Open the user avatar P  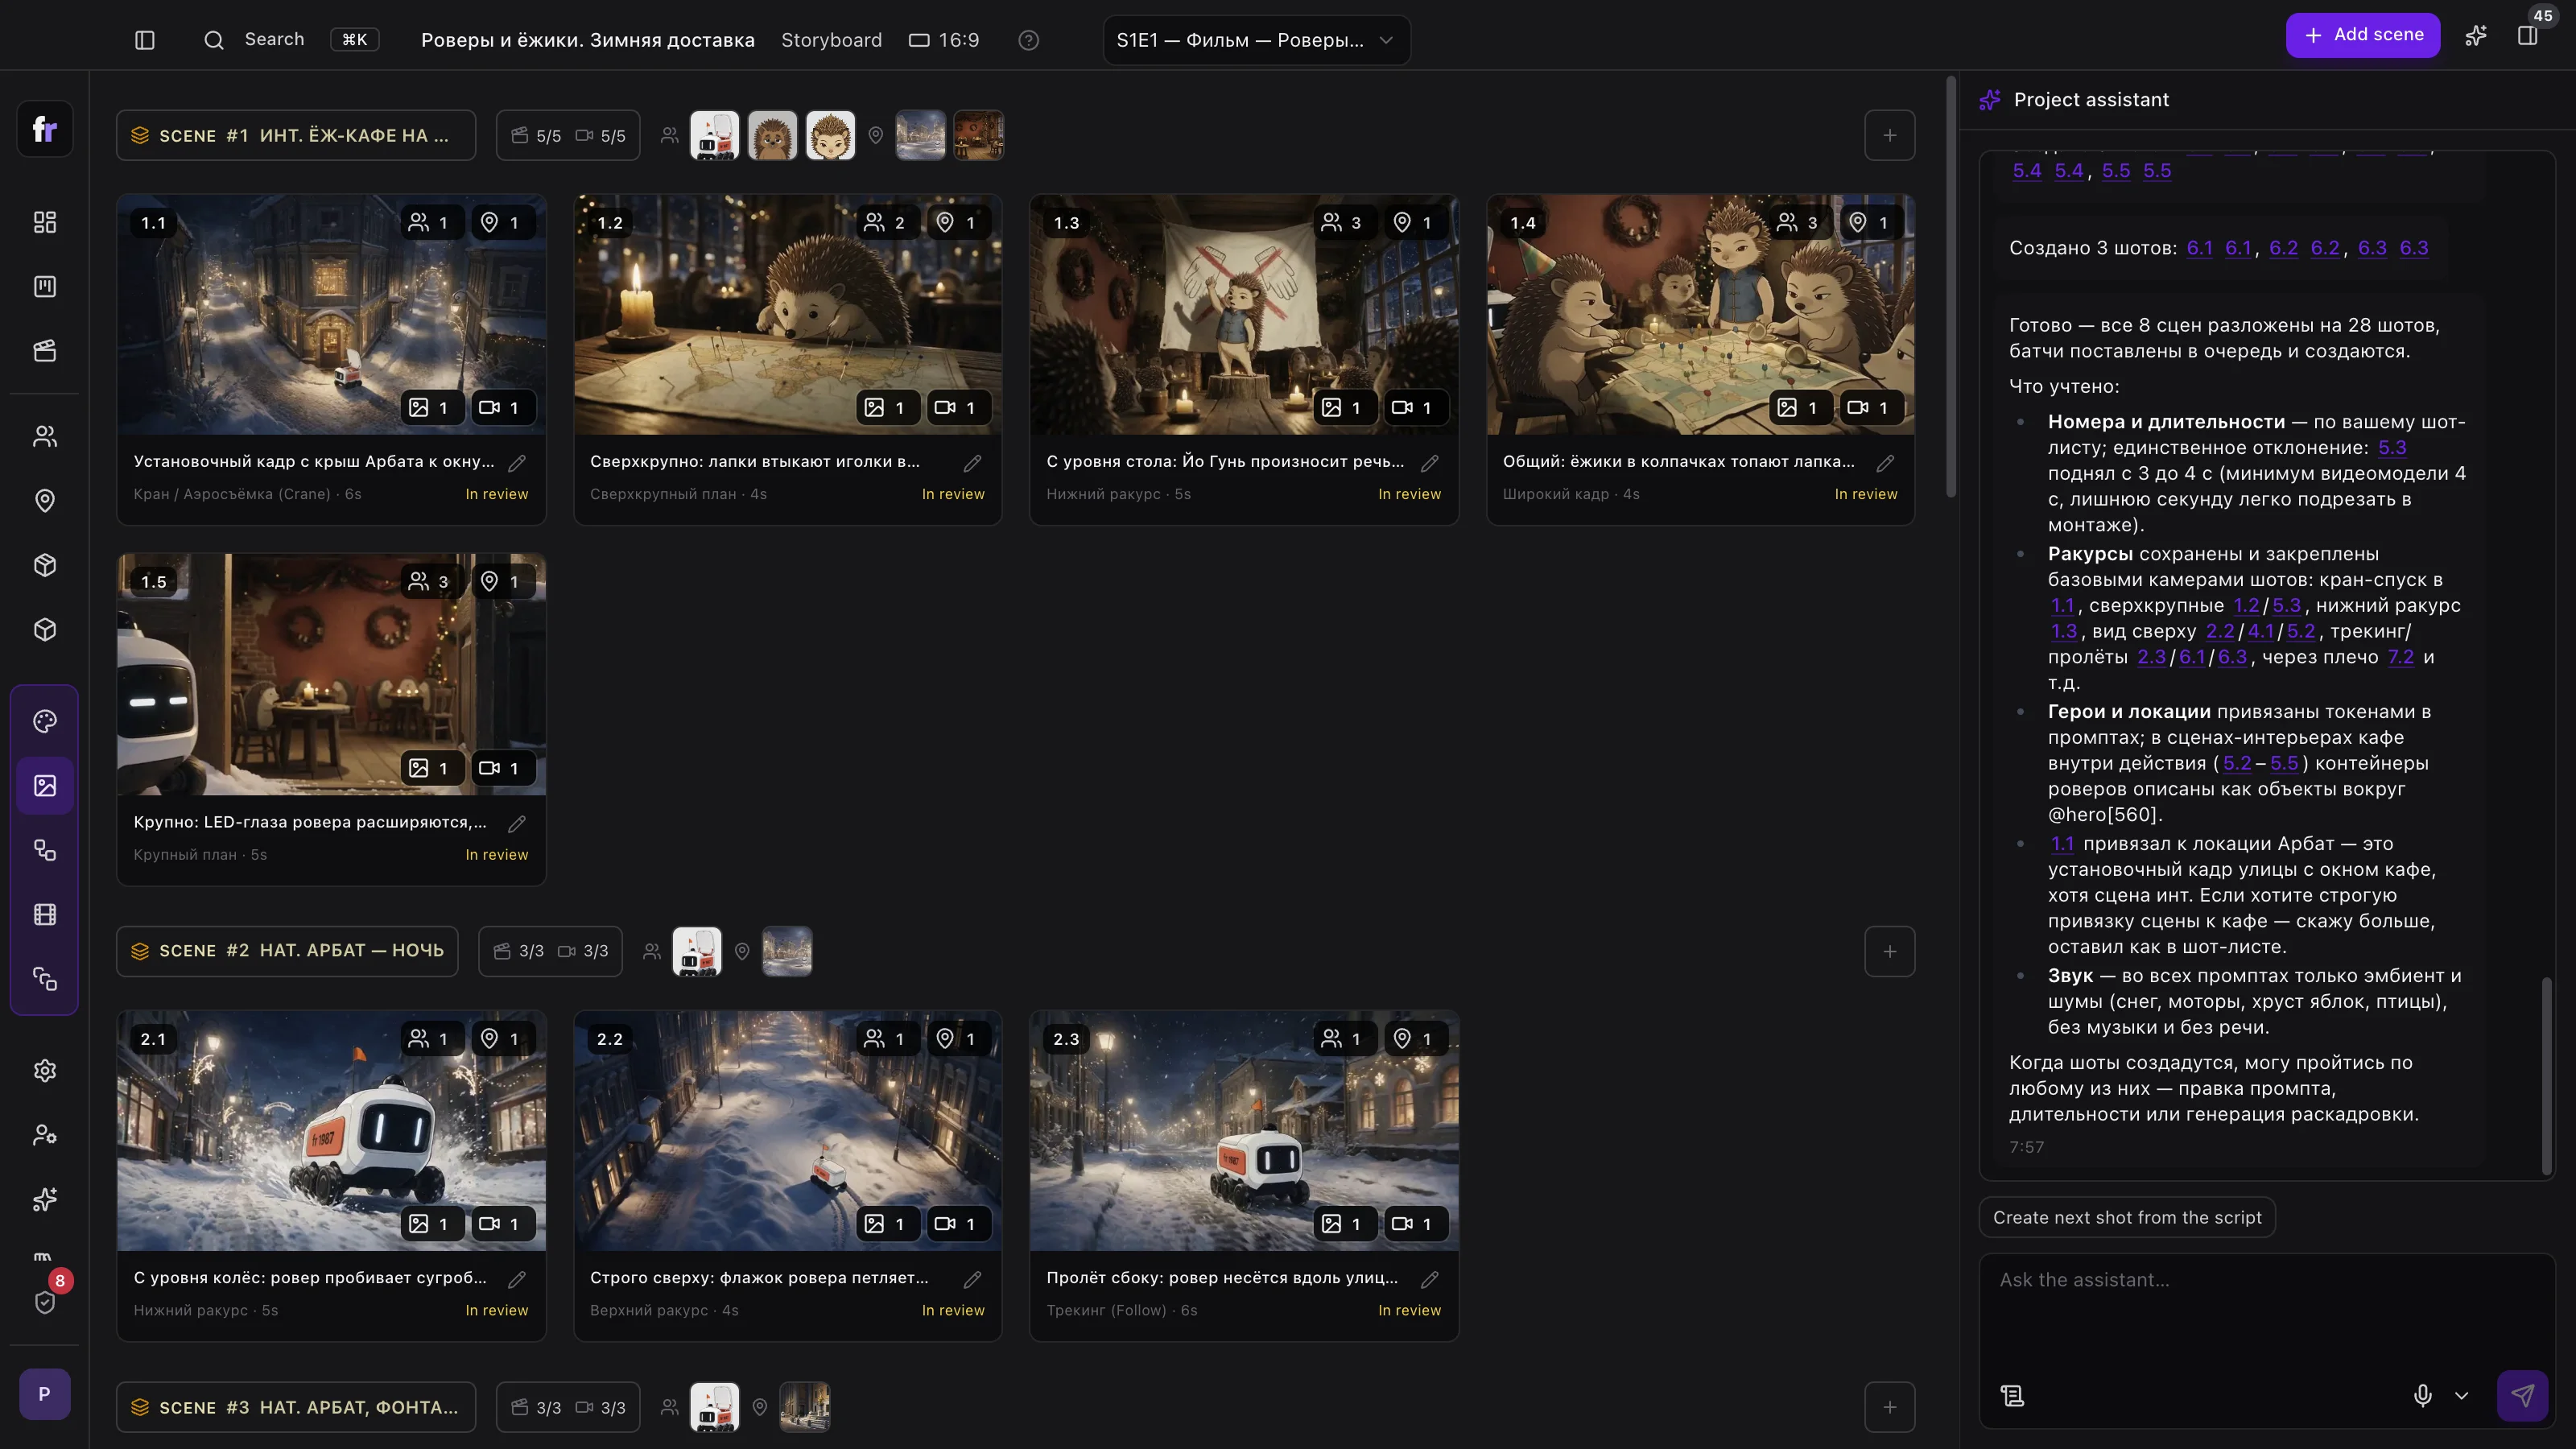45,1394
